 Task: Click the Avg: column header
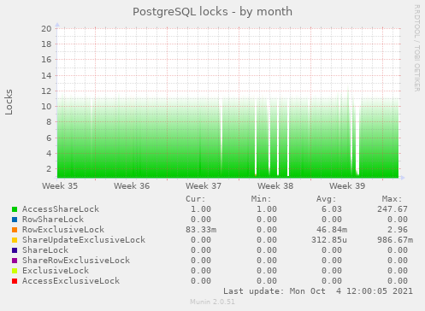tap(327, 199)
